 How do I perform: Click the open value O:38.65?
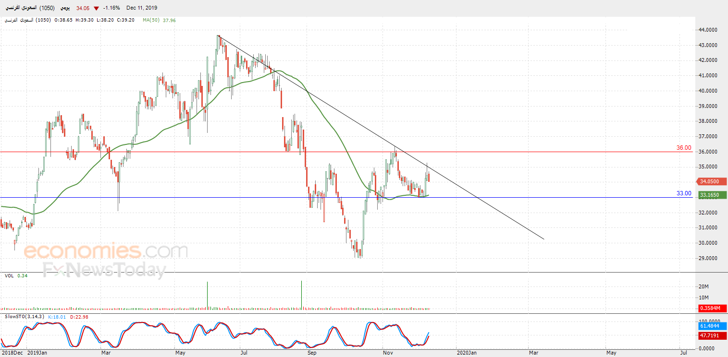[x=63, y=20]
